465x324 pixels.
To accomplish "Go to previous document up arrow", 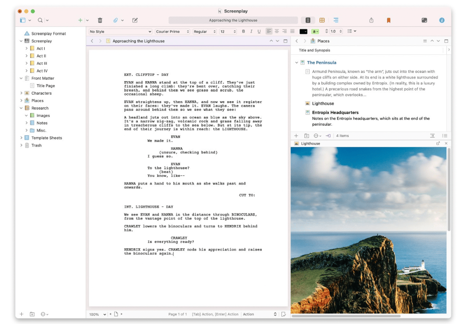I will click(x=271, y=41).
